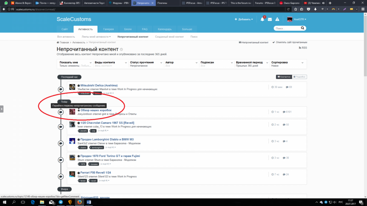Image resolution: width=367 pixels, height=206 pixels.
Task: Switch to Подробно view mode
Action: point(300,77)
